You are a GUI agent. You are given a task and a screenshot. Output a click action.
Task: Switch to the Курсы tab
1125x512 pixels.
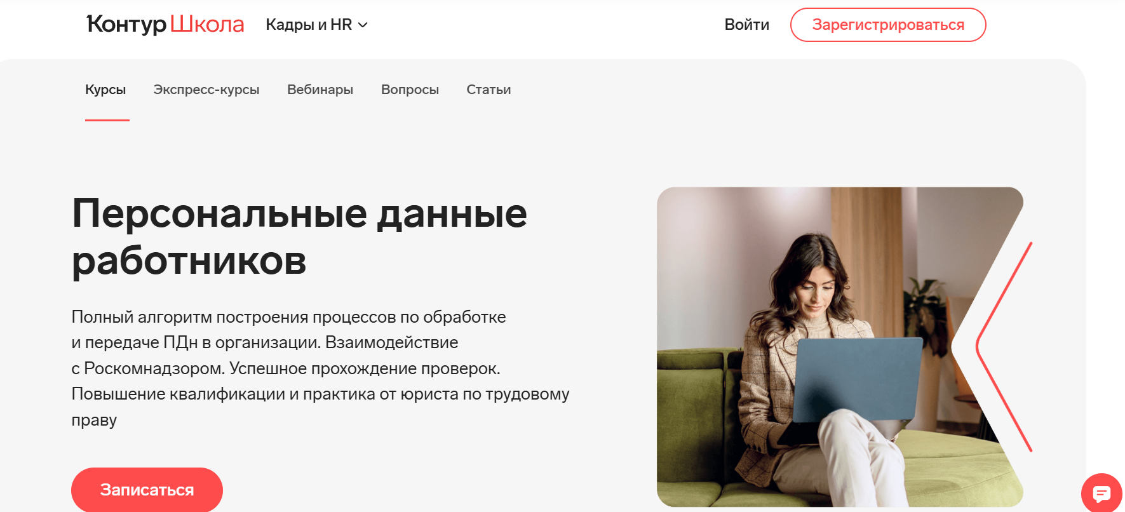point(105,90)
